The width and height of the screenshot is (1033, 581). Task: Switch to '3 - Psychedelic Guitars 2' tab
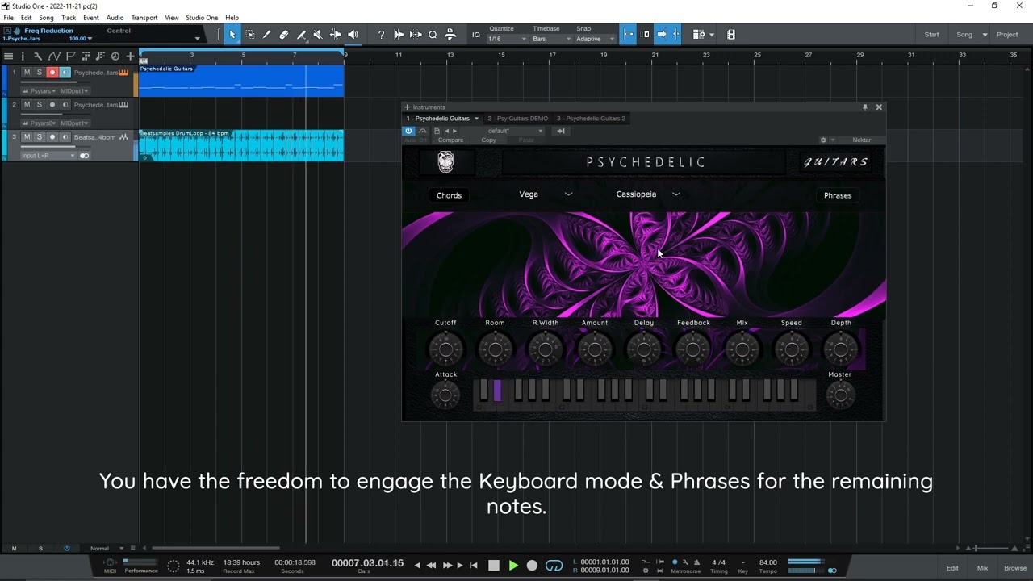(x=591, y=119)
